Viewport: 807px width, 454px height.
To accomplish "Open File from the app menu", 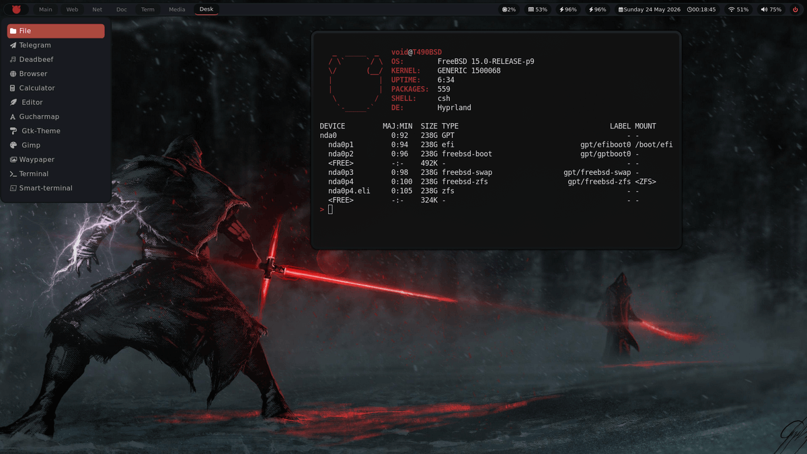I will coord(56,31).
